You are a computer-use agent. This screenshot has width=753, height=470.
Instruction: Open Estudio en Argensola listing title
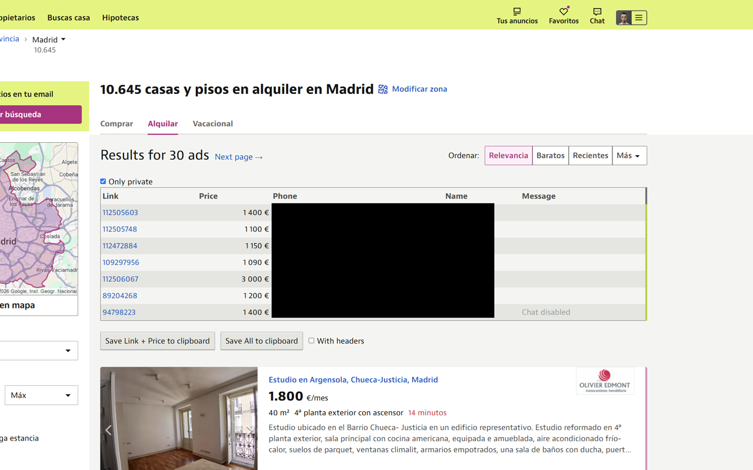(x=354, y=380)
